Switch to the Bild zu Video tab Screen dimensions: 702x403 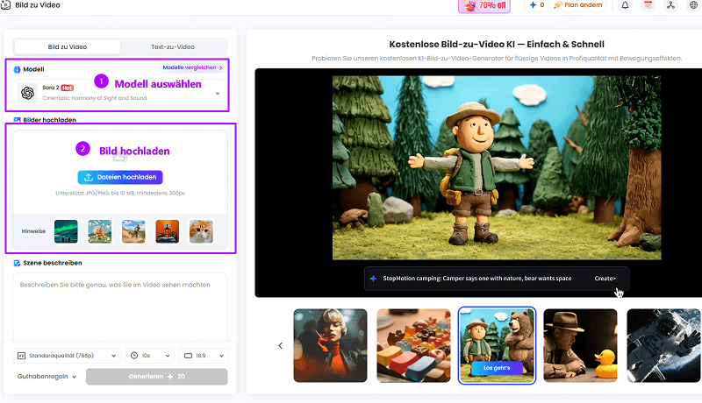click(x=68, y=47)
